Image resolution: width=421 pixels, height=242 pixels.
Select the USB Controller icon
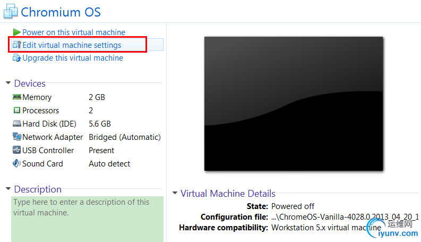pos(17,151)
